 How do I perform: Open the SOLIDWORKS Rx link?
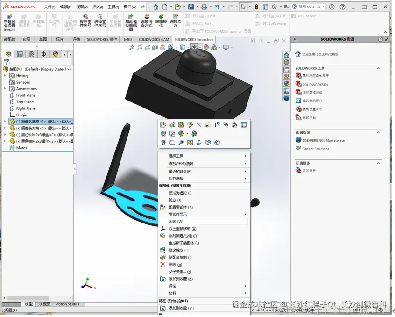click(315, 85)
